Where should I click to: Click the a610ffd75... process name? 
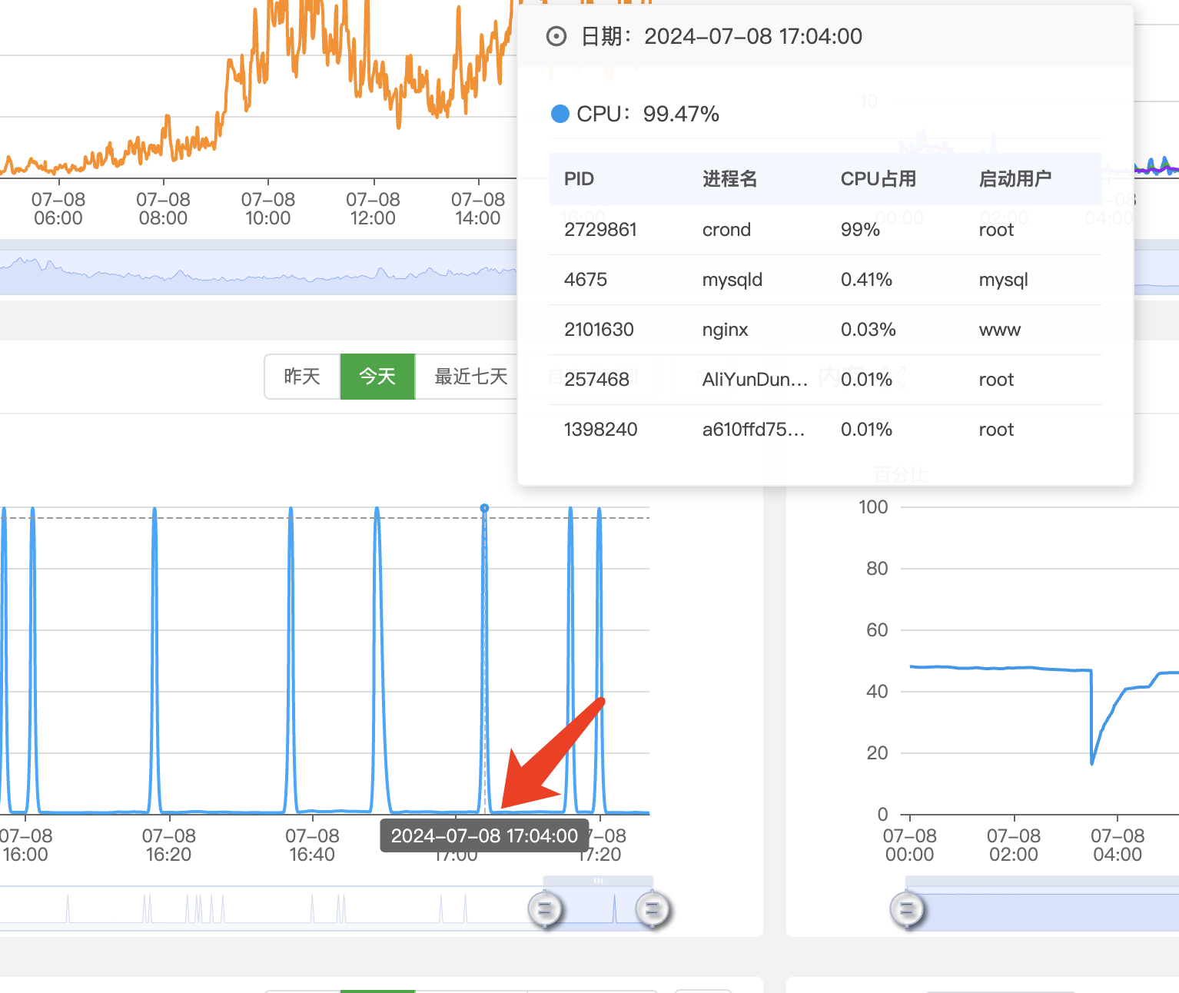(753, 430)
